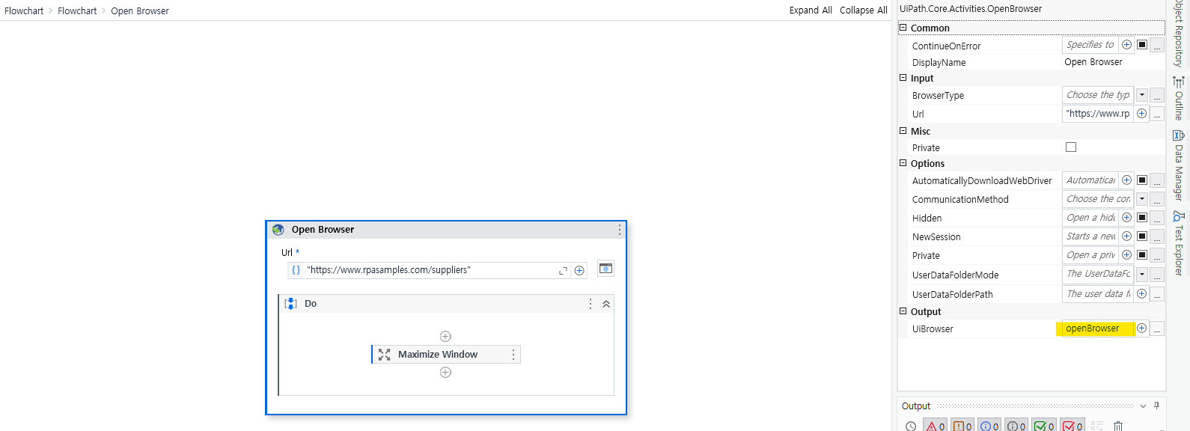Open the Open Browser activity options menu

coord(620,230)
